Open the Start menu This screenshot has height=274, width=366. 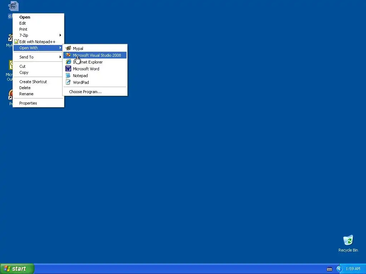17,269
